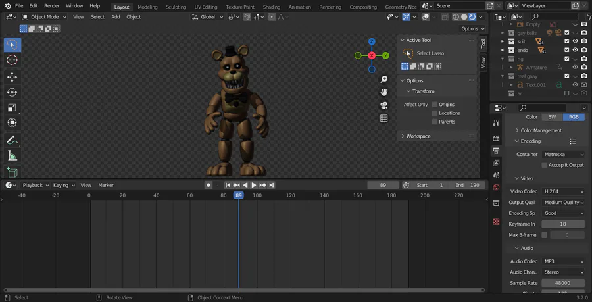This screenshot has height=302, width=592.
Task: Select the Lasso select tool in left toolbar
Action: (12, 45)
